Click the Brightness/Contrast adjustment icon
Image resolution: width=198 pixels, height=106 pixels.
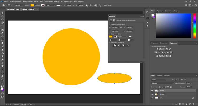point(157,49)
